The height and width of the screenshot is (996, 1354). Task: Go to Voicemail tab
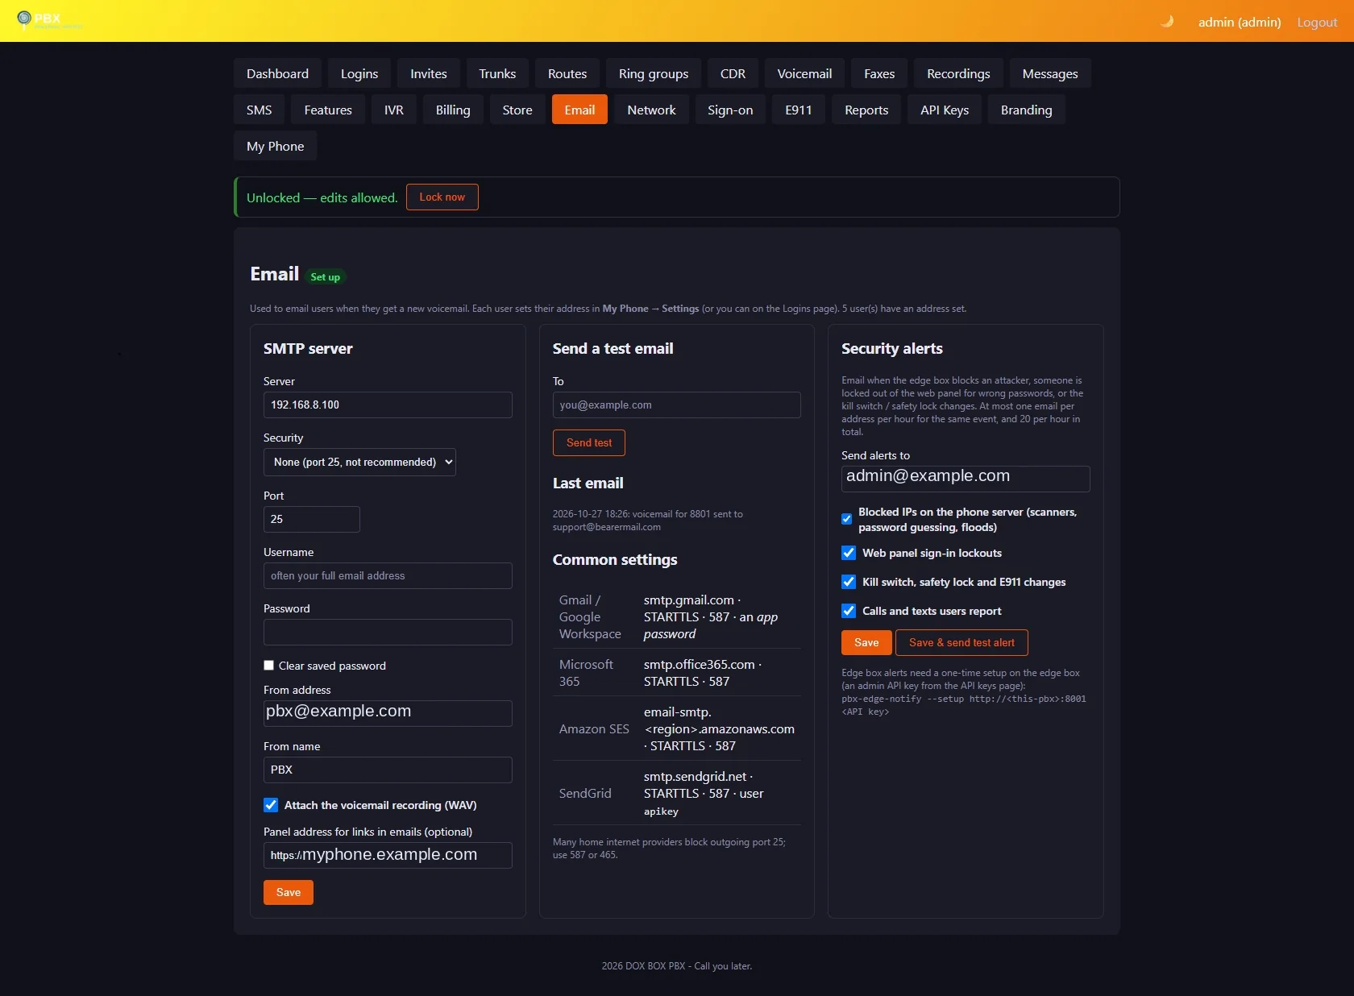[x=804, y=73]
